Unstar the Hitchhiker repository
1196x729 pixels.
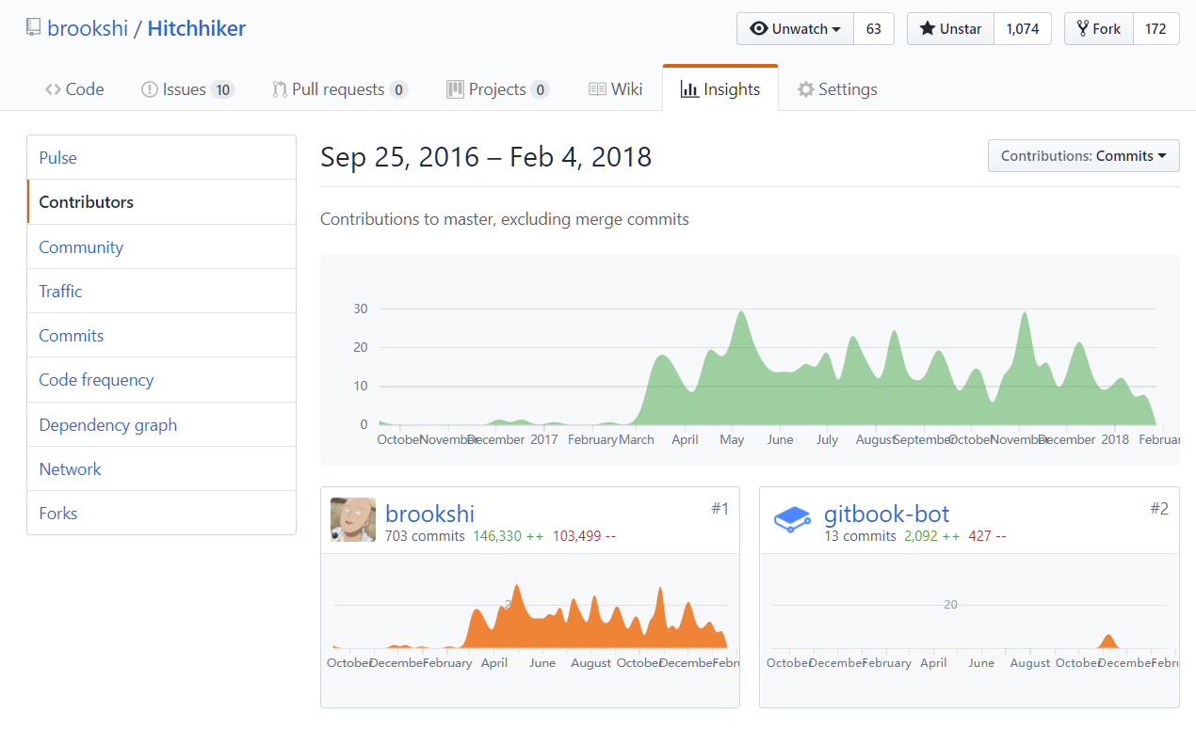pos(950,28)
